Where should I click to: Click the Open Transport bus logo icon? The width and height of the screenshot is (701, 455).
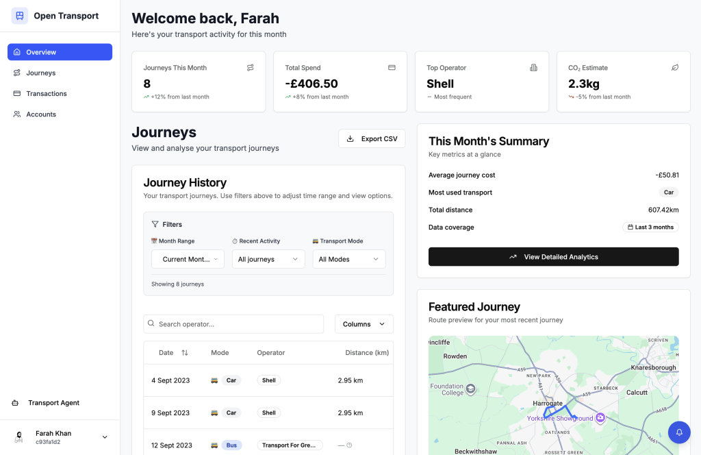coord(20,16)
